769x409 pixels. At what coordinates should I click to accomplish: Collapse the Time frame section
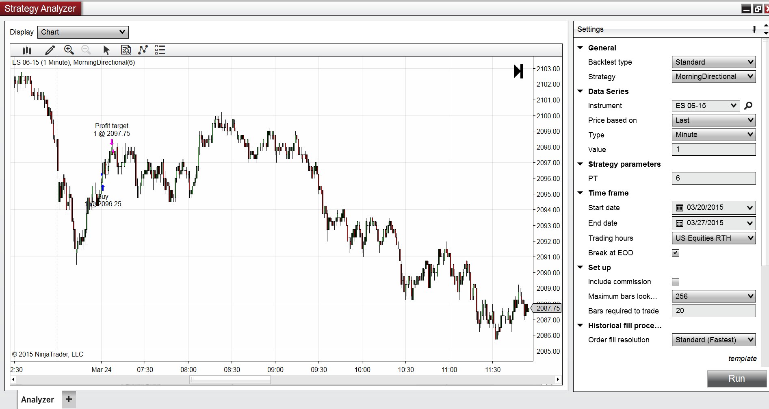(x=580, y=193)
